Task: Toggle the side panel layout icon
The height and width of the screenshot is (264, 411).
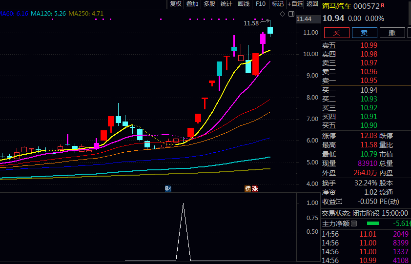Action: [291, 14]
